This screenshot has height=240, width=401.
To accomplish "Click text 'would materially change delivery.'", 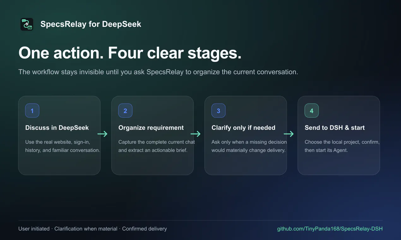I will [x=248, y=150].
